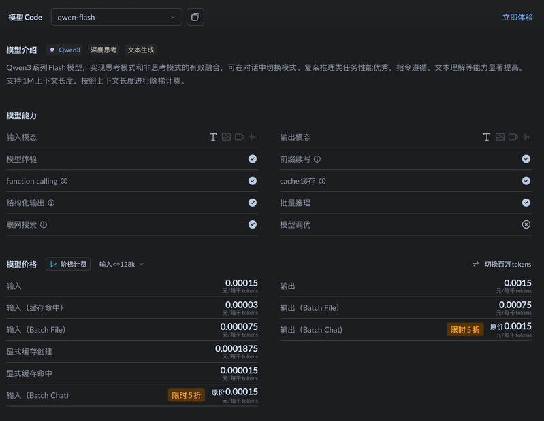Click the video icon in 输出模态 row
The height and width of the screenshot is (421, 544).
[x=513, y=137]
